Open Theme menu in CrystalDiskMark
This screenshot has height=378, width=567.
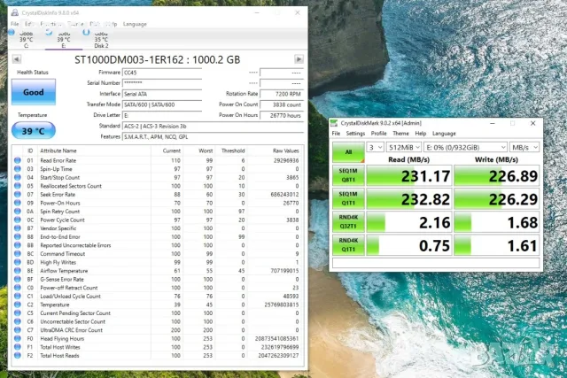pyautogui.click(x=400, y=134)
